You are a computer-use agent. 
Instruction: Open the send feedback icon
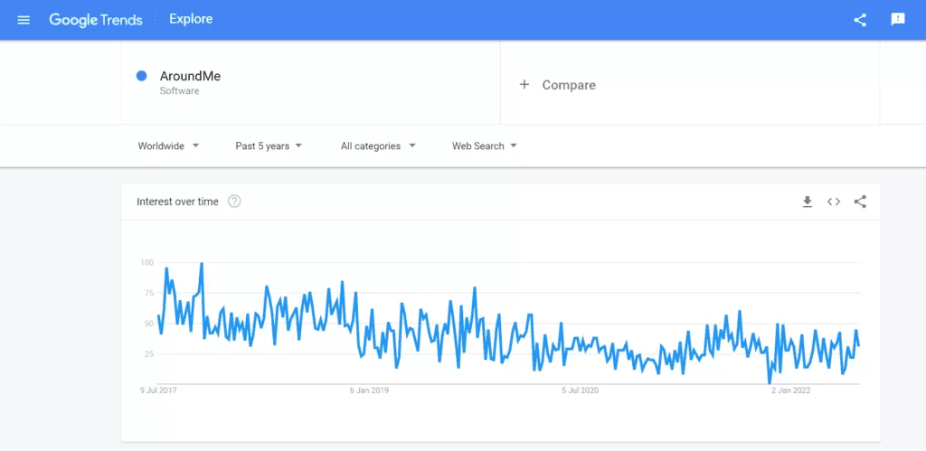pos(898,20)
